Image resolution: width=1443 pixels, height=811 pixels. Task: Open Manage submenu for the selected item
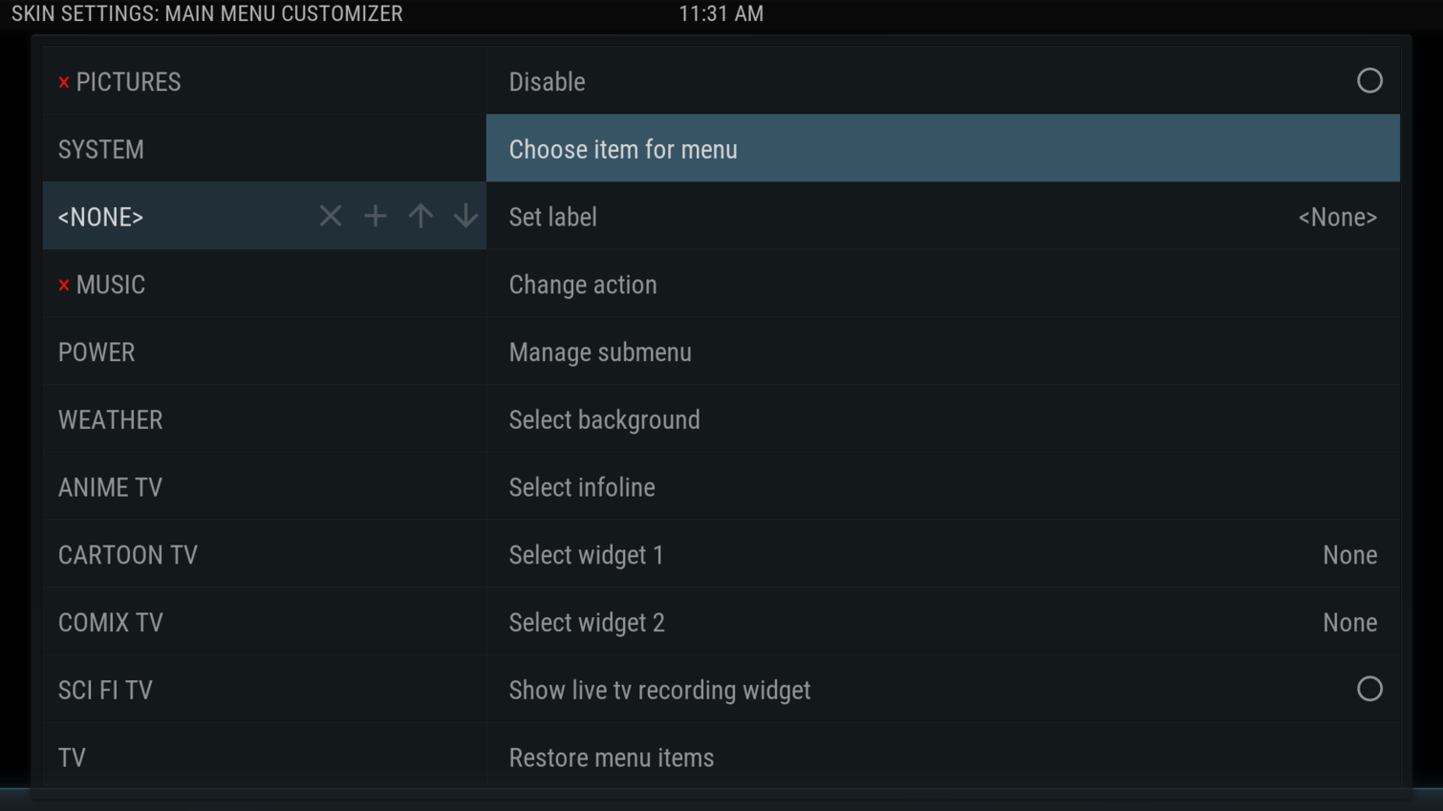coord(600,352)
